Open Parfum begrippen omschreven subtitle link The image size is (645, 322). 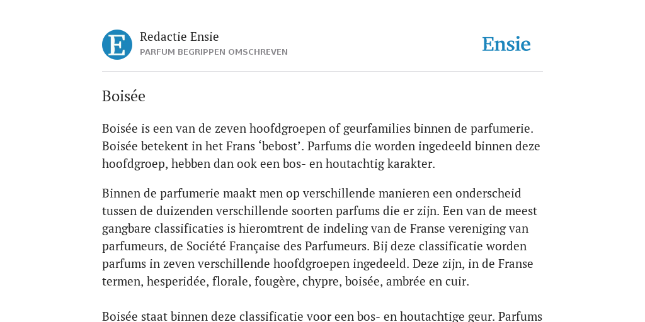214,52
